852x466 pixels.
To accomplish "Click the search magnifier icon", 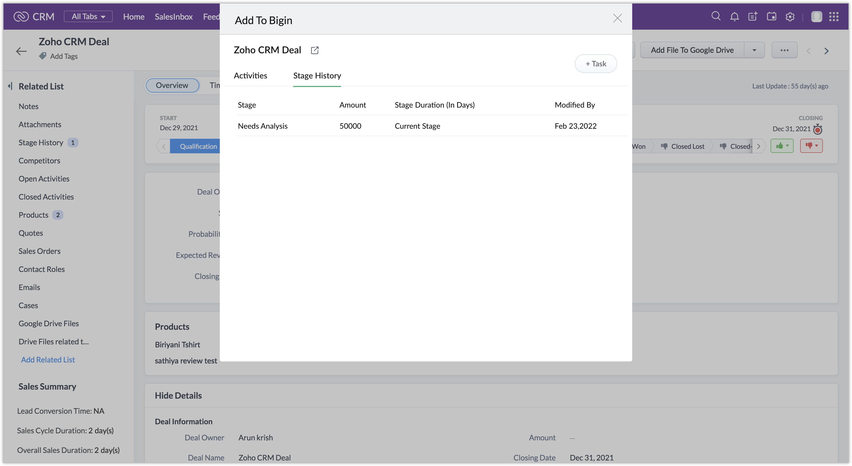I will coord(715,16).
